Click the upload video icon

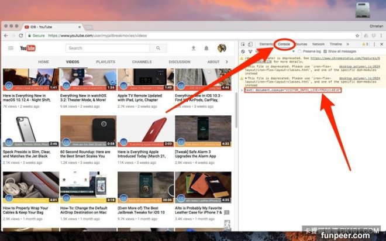point(194,48)
